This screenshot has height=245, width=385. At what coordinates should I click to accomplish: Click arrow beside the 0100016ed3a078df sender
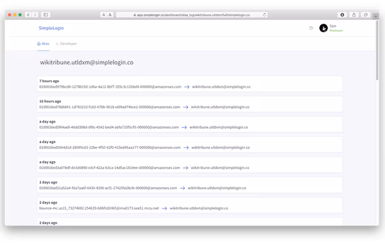tap(186, 168)
